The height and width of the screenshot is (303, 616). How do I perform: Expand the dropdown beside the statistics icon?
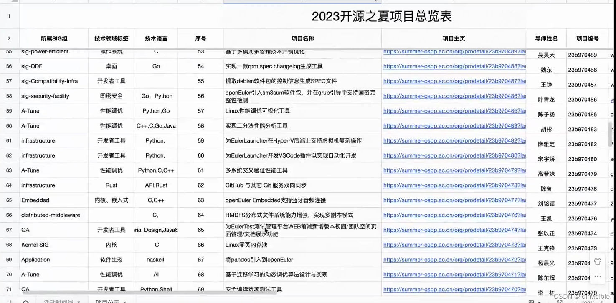coord(540,302)
